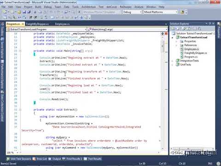Open the Main(string[] args) member dropdown

(x=166, y=29)
